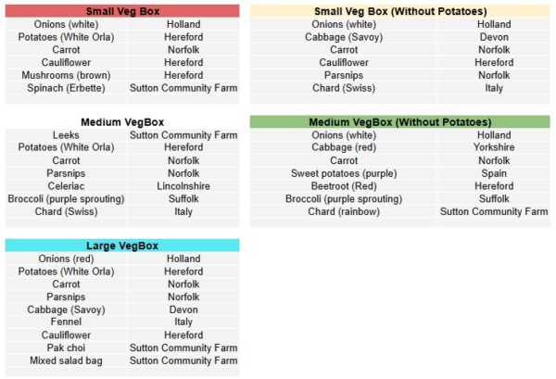The height and width of the screenshot is (379, 556).
Task: Click the Chard (rainbow) cell
Action: tap(345, 211)
